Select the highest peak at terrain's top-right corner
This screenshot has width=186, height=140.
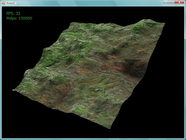click(x=145, y=20)
